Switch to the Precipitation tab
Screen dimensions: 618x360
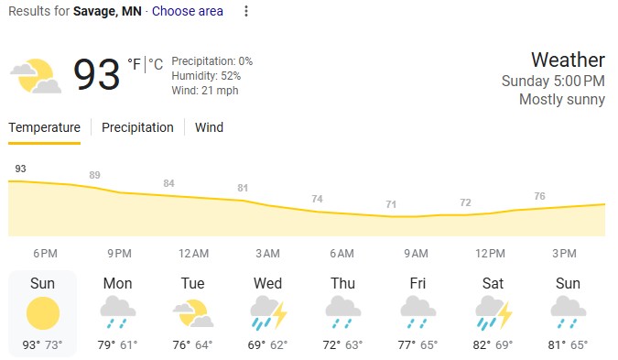click(x=137, y=127)
